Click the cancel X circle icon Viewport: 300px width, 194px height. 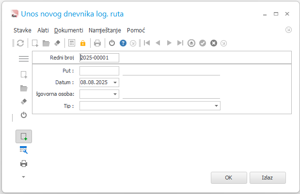point(214,43)
